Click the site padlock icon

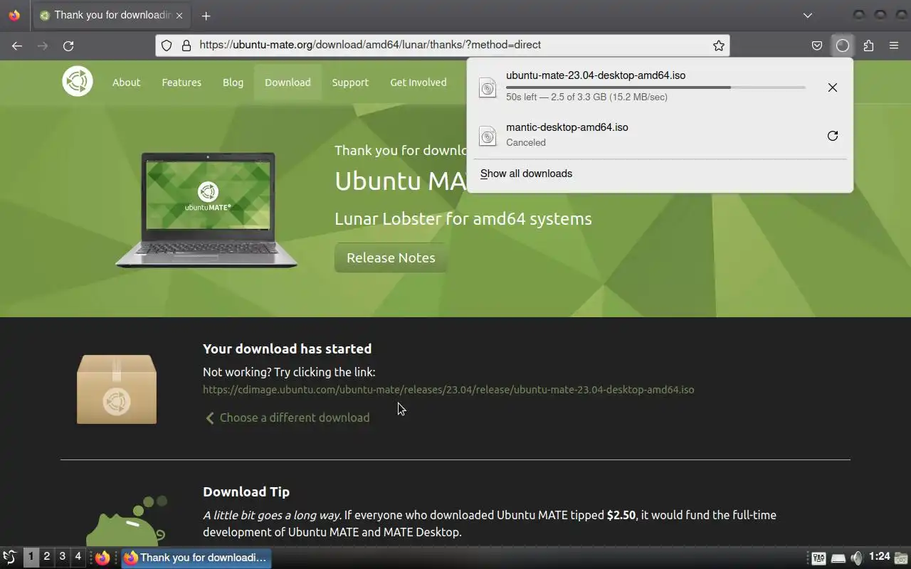(186, 46)
